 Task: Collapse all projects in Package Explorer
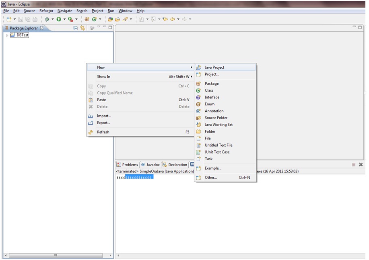point(76,28)
